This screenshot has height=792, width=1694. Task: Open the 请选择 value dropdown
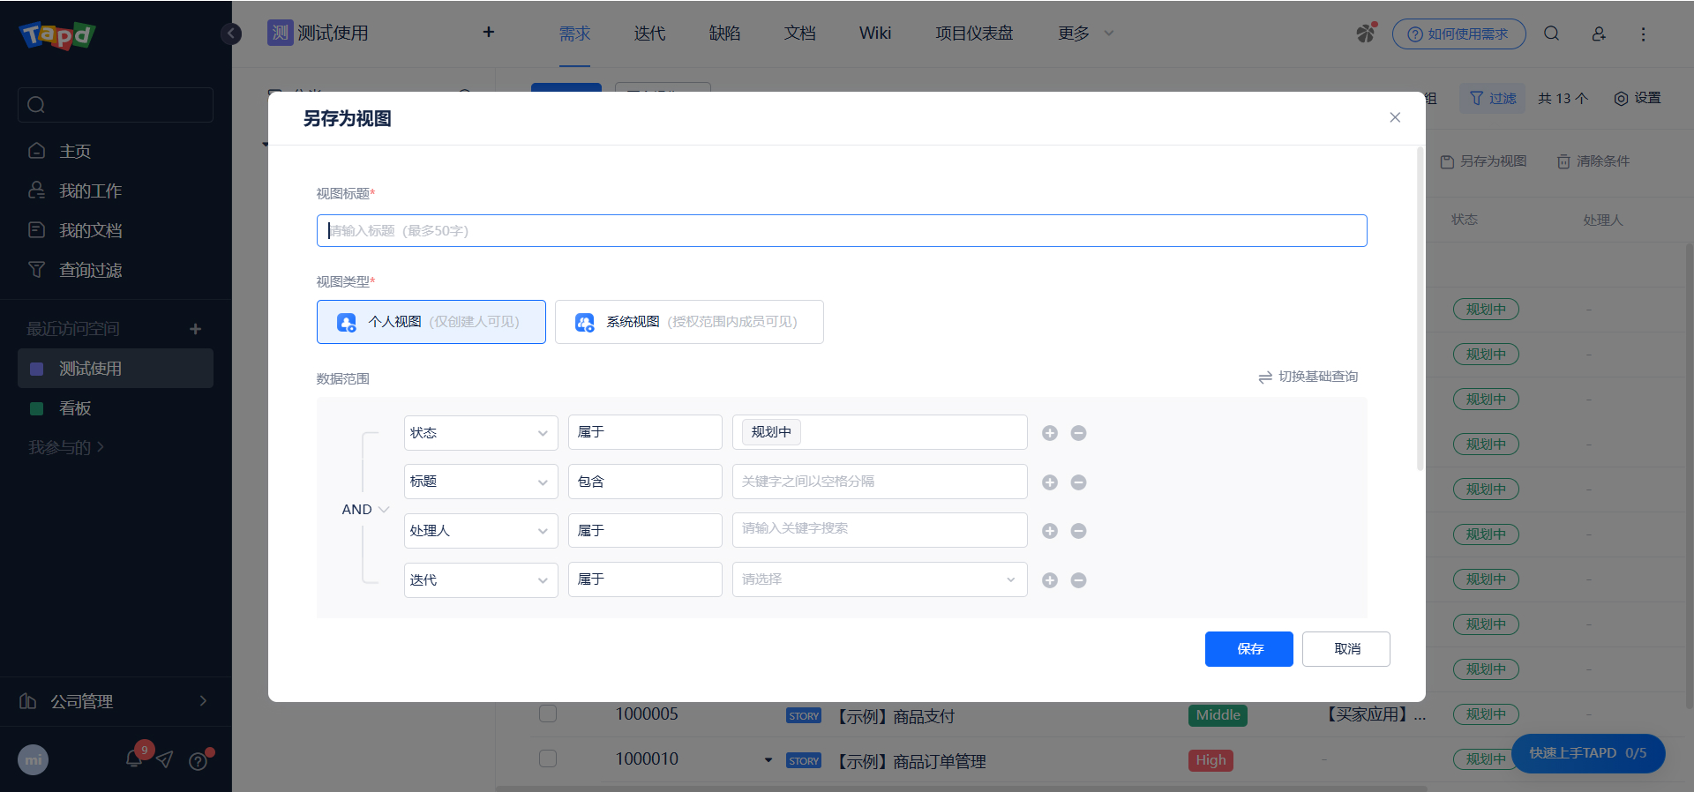click(x=880, y=579)
